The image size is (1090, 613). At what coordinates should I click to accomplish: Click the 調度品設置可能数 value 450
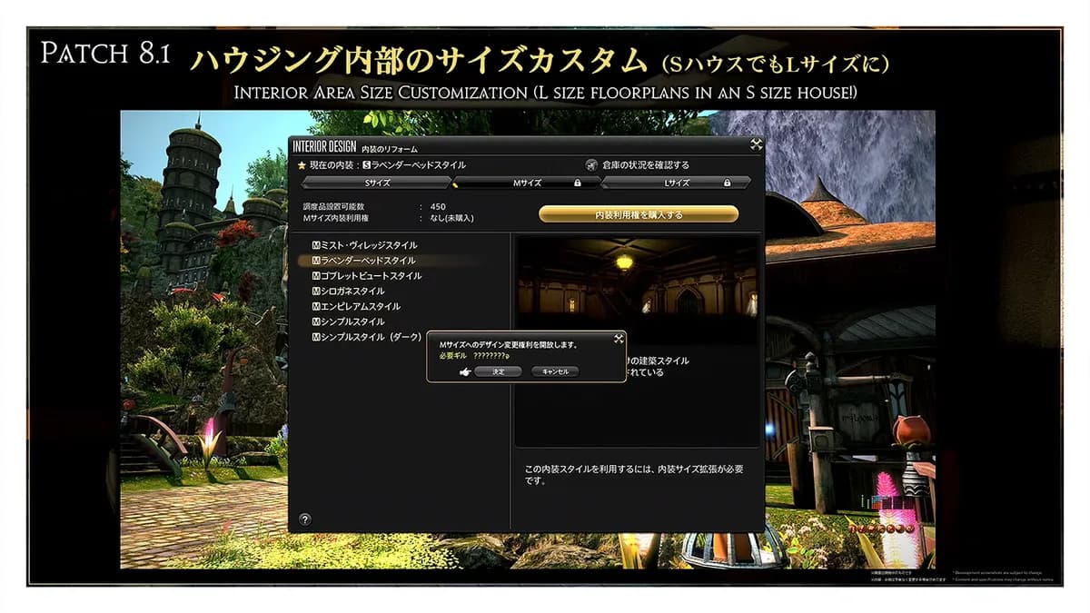(438, 207)
